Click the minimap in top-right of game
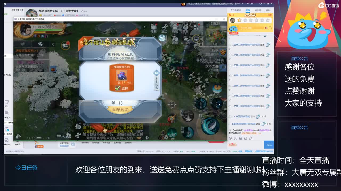The width and height of the screenshot is (341, 191). click(215, 34)
